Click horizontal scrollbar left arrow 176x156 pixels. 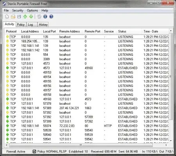click(7, 145)
